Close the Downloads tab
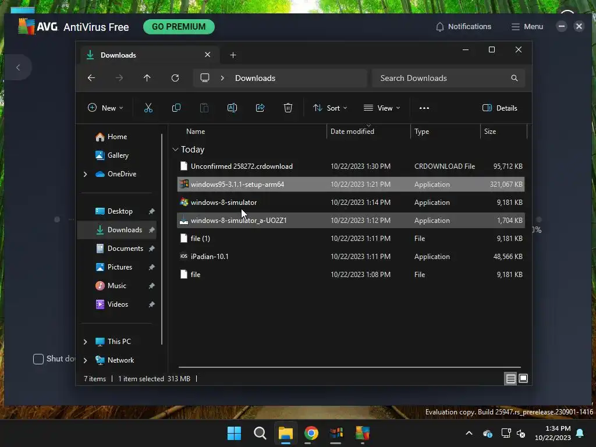The height and width of the screenshot is (447, 596). point(208,55)
